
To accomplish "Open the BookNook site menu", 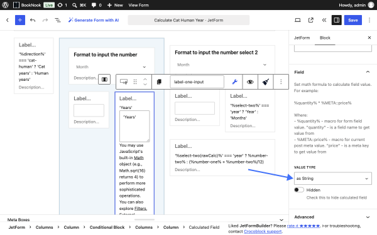I will 27,5.
